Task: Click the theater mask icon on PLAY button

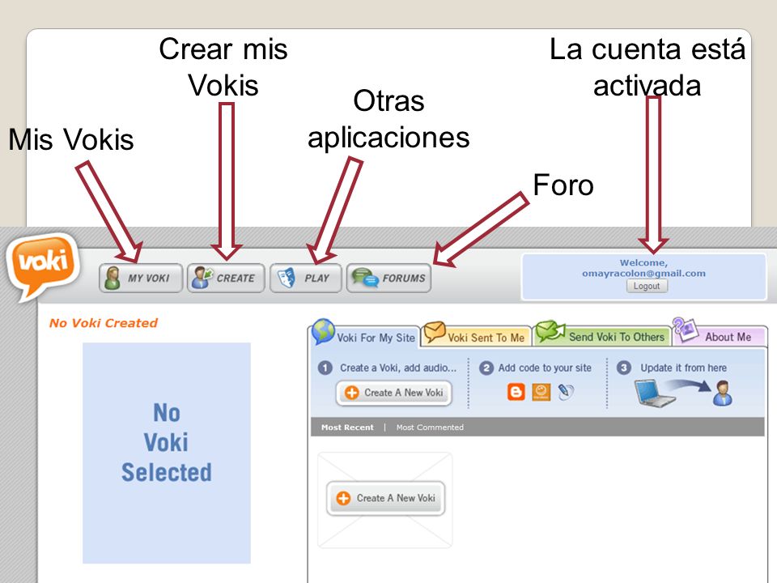Action: [287, 278]
